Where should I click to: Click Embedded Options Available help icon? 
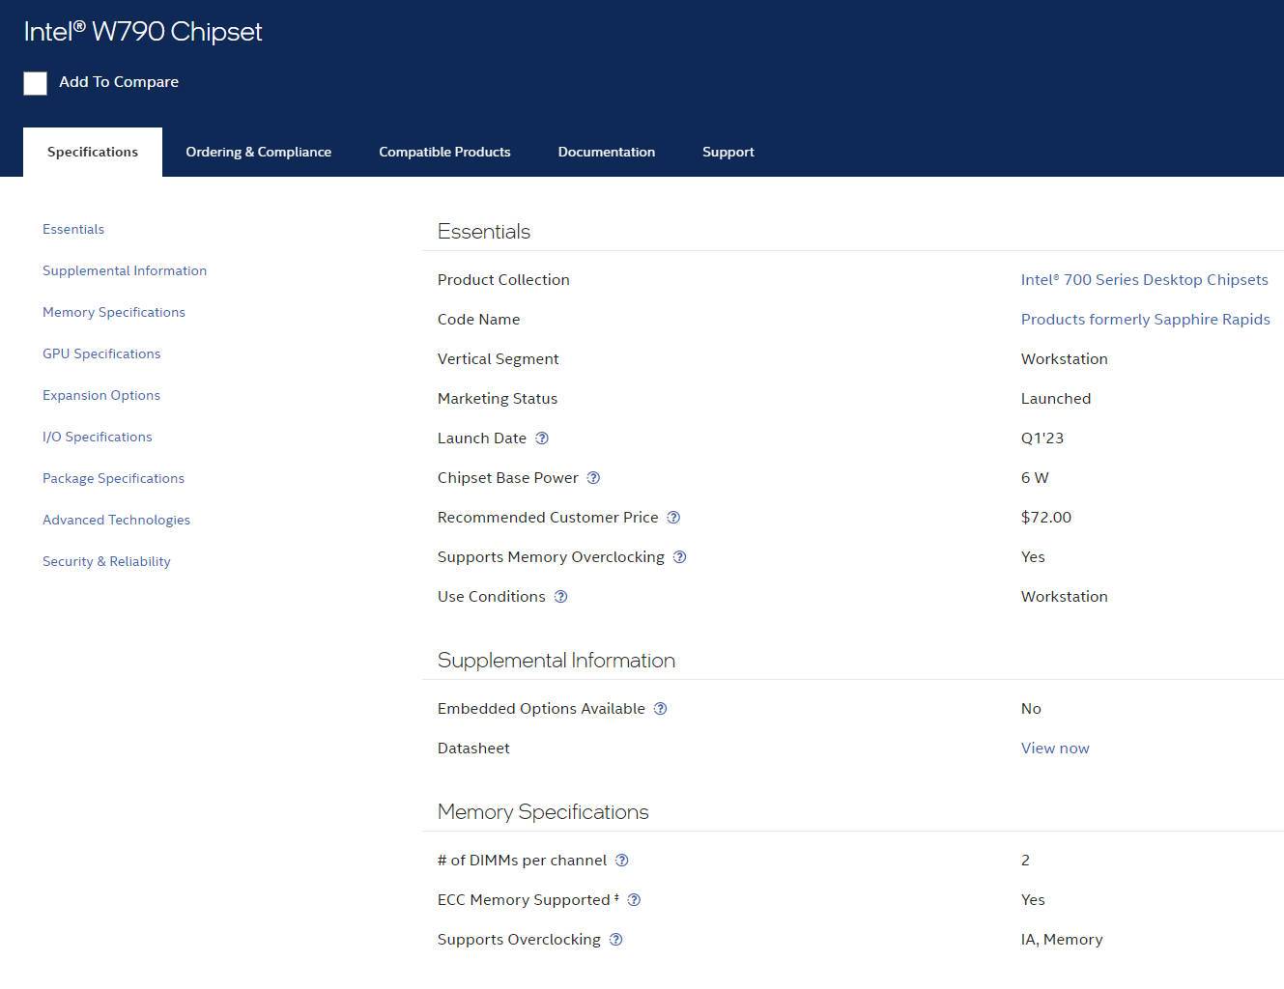[660, 709]
